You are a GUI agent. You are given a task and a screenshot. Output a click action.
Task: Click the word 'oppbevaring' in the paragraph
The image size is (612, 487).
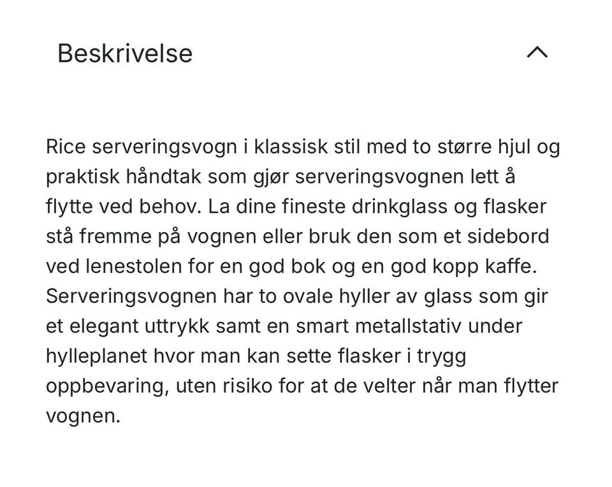point(105,386)
